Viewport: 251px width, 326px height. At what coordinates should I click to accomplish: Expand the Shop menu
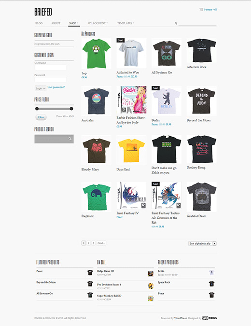click(73, 23)
